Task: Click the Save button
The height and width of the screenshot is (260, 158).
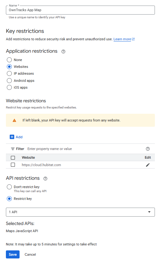Action: 13,254
